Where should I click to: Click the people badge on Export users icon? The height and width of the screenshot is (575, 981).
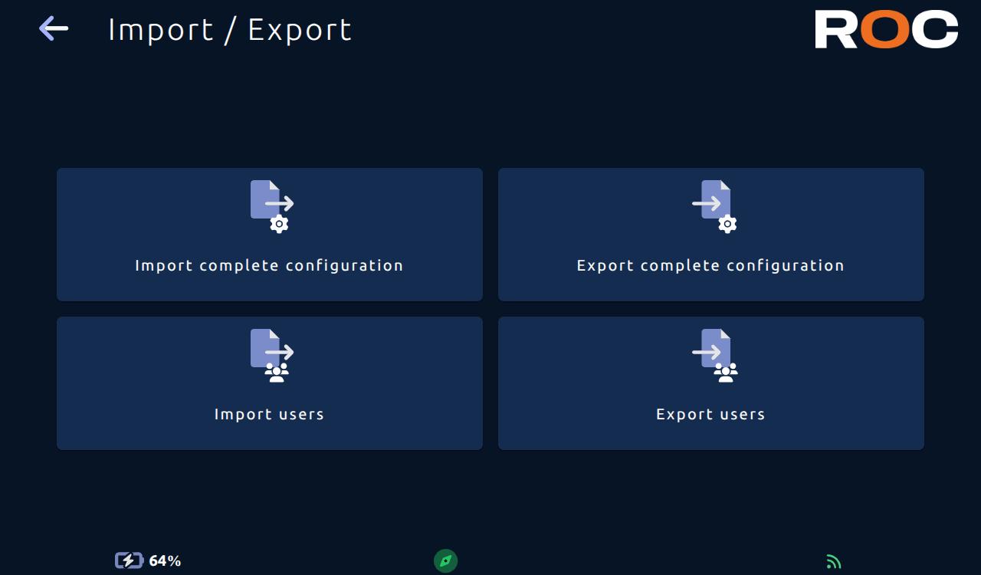point(725,373)
